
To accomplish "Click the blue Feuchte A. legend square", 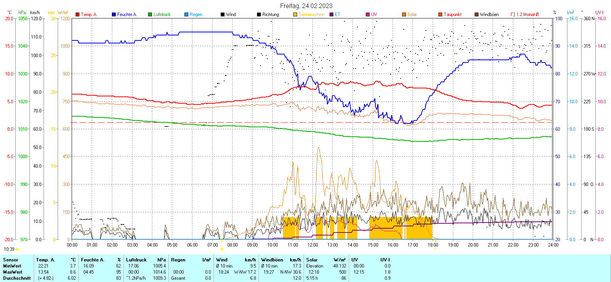I will [x=114, y=14].
